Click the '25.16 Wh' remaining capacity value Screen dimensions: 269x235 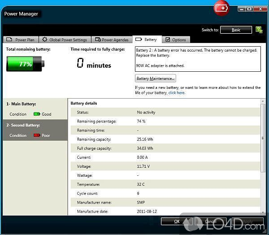[145, 139]
